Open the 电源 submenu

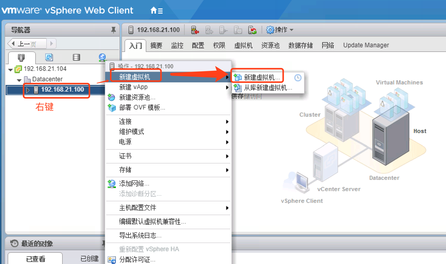pyautogui.click(x=168, y=142)
